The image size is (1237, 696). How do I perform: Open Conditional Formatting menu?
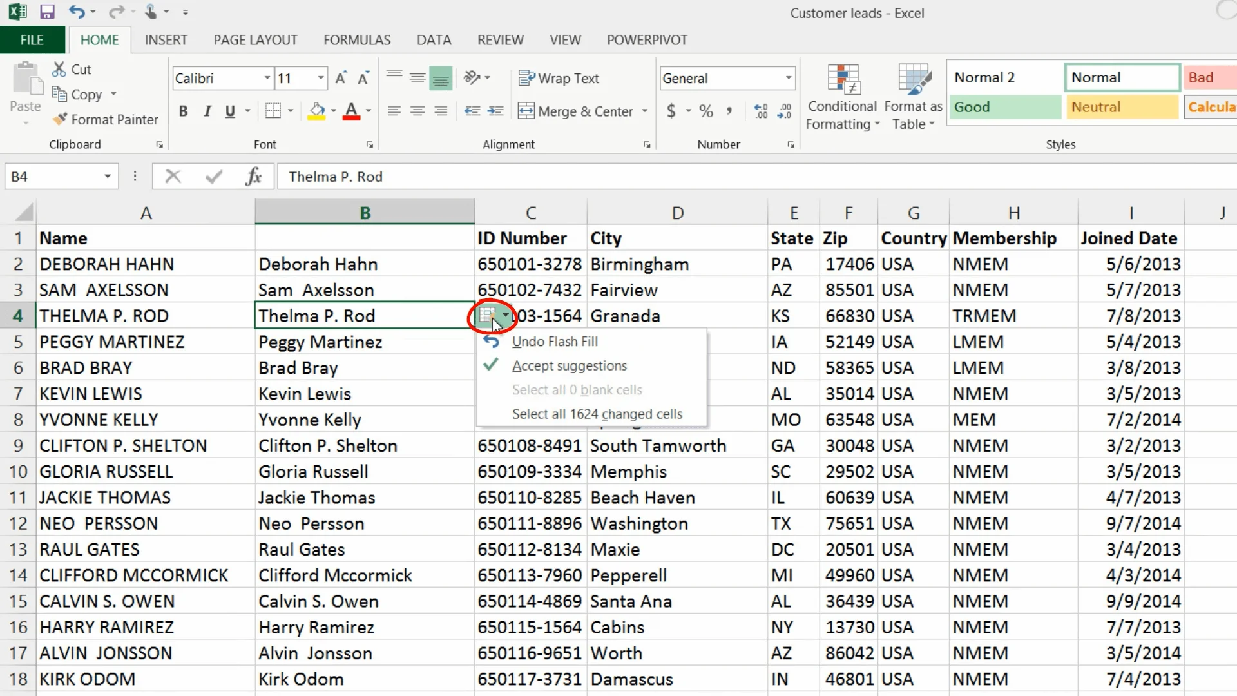pyautogui.click(x=843, y=97)
